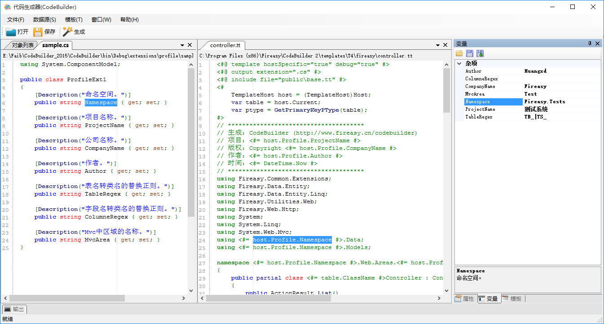
Task: Open the 数据源(S) menu
Action: click(x=44, y=20)
